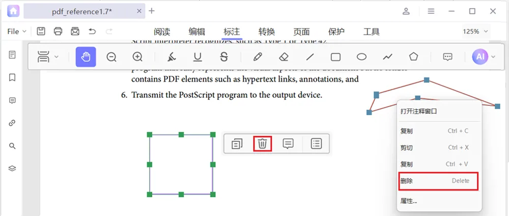Add note via floating toolbar comment icon
Screen dimensions: 509x216
[x=288, y=144]
